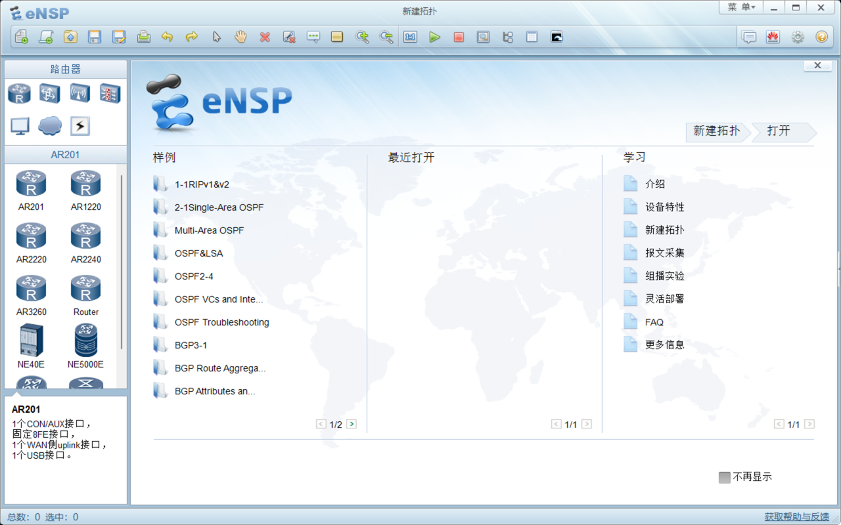
Task: Click the 获取帮助与反馈 link
Action: (x=797, y=516)
